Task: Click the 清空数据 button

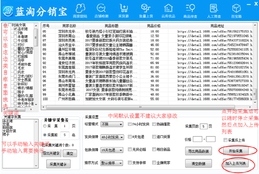Action: click(198, 164)
